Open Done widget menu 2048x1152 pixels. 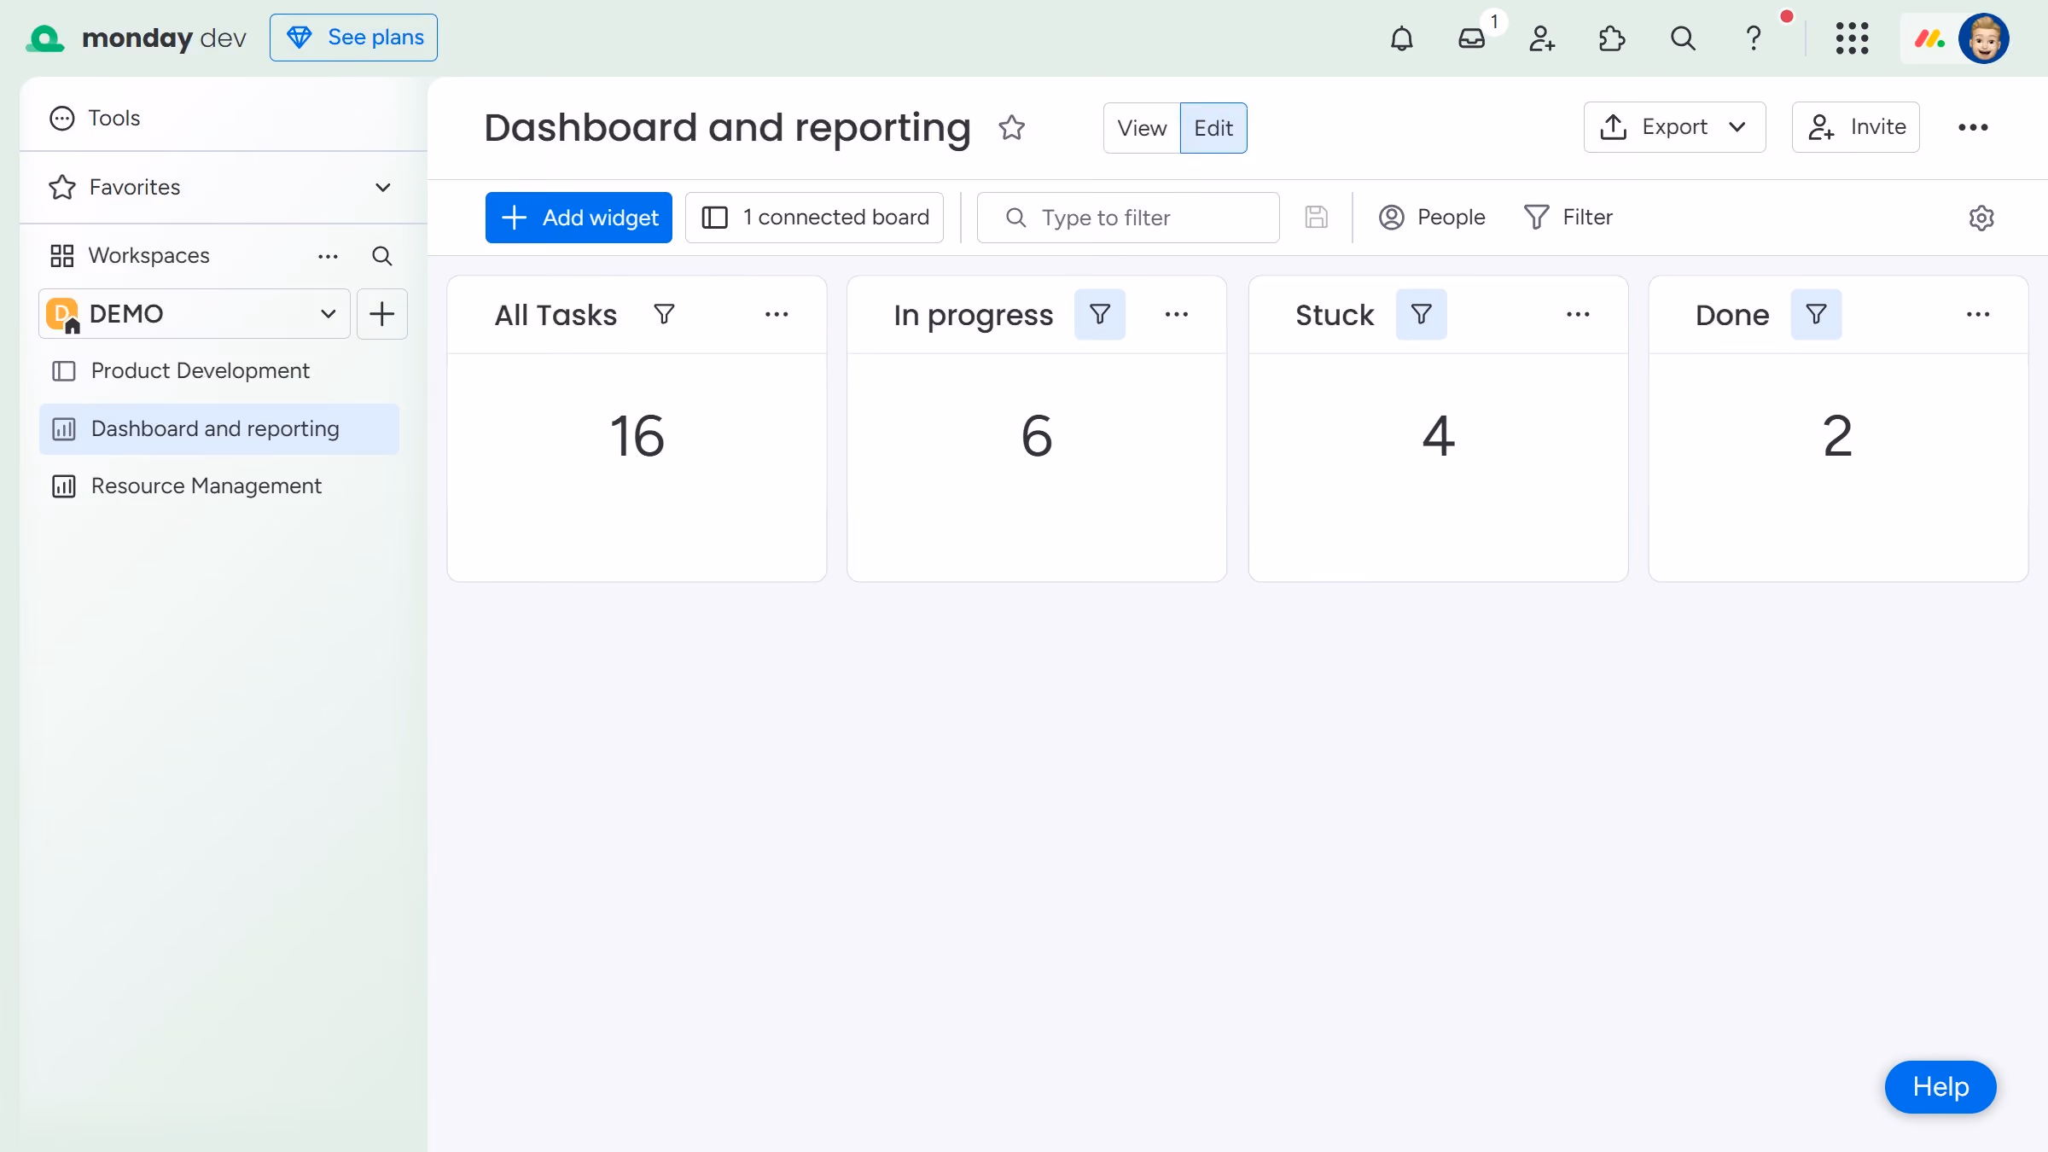[1978, 315]
